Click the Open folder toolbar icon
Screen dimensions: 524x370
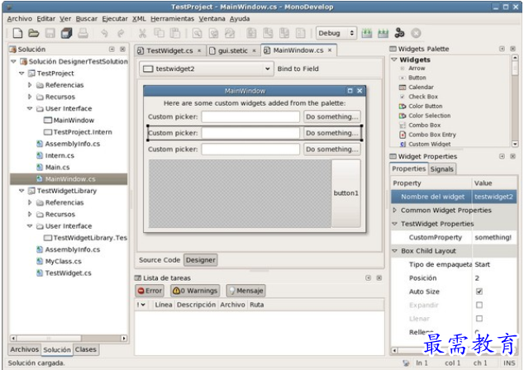click(x=33, y=33)
